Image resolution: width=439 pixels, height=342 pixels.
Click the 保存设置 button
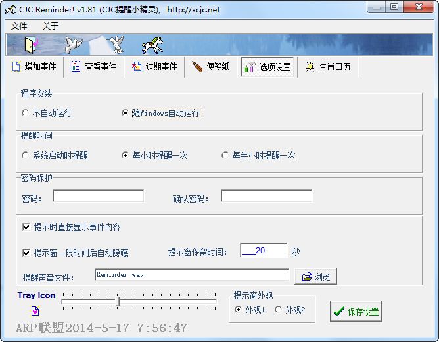[x=356, y=311]
